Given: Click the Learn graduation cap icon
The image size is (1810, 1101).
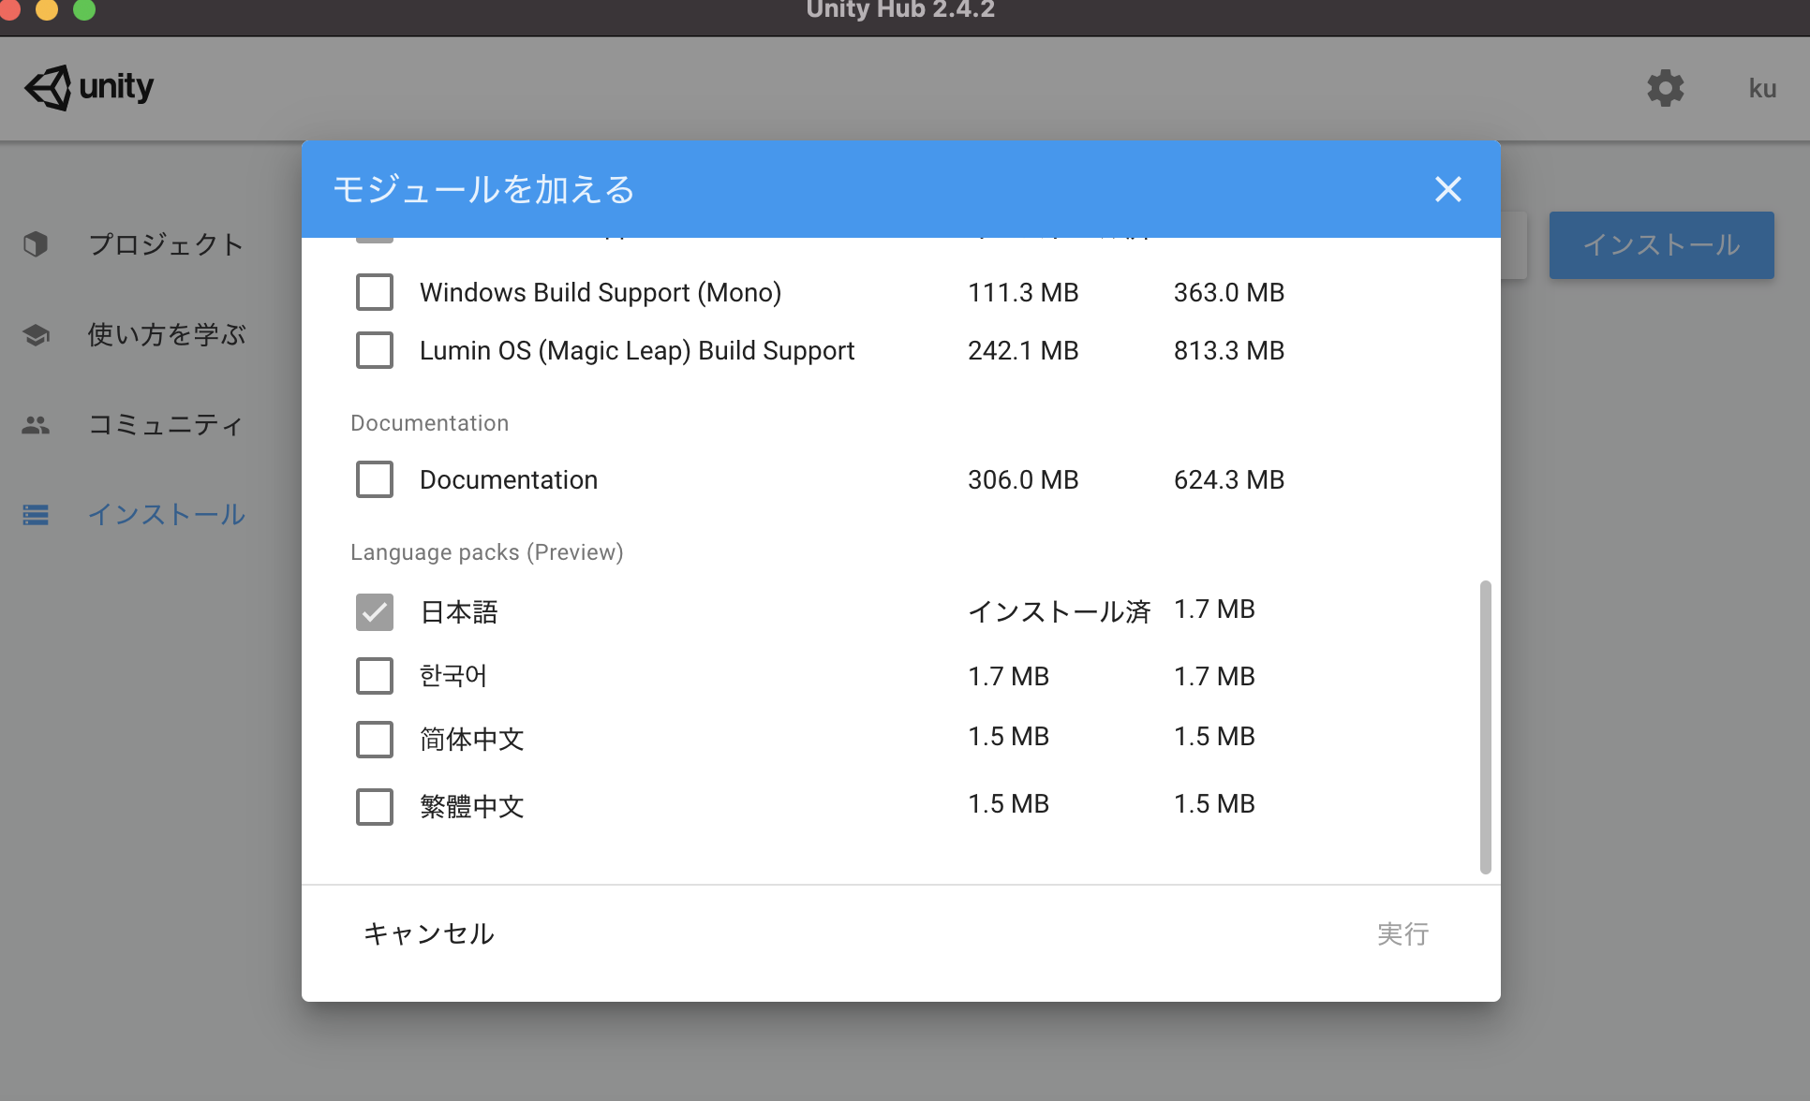Looking at the screenshot, I should (x=36, y=334).
